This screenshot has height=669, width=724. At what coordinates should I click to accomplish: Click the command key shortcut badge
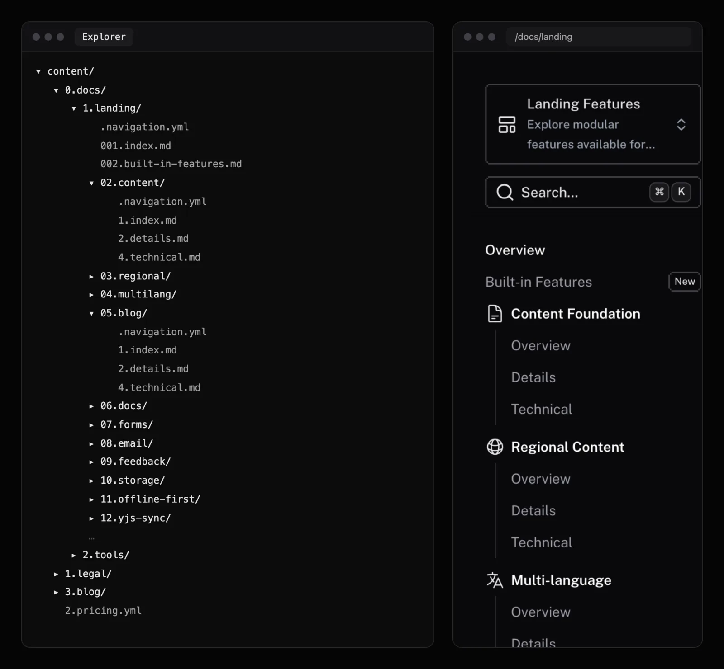pos(659,192)
